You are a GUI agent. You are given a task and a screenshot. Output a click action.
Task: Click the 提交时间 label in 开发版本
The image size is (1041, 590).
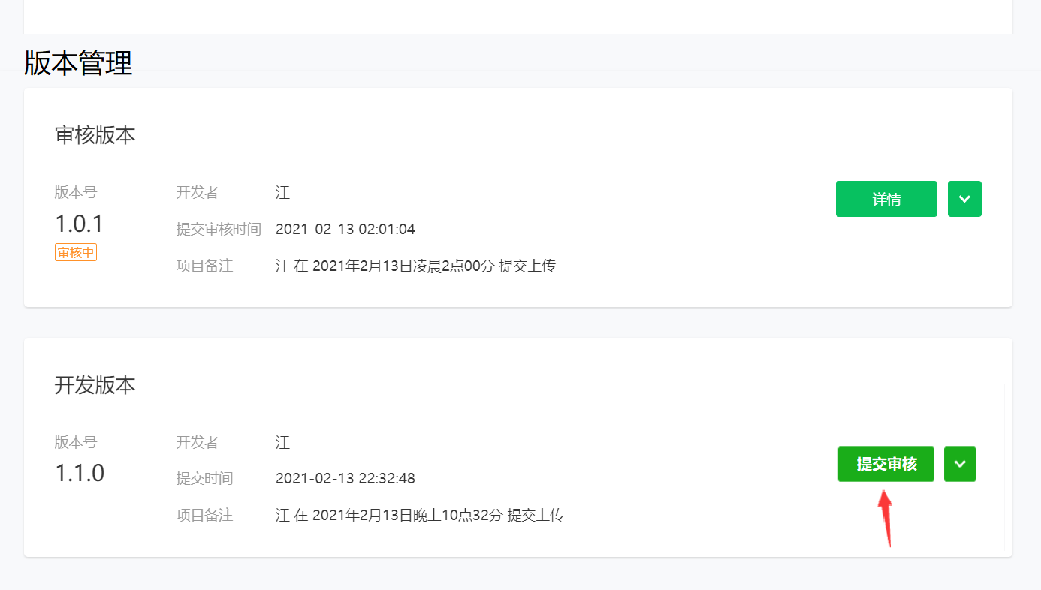204,479
